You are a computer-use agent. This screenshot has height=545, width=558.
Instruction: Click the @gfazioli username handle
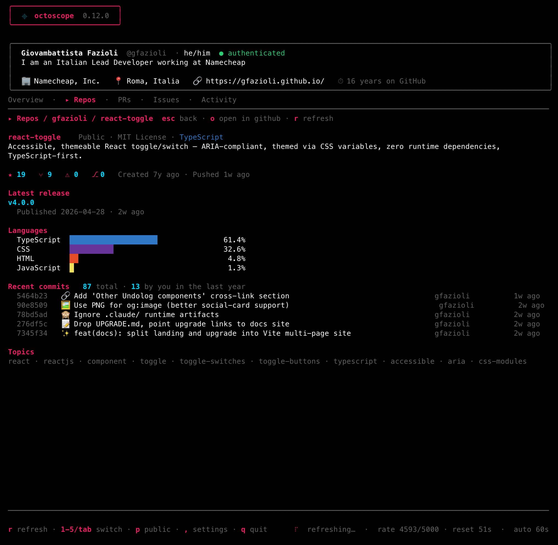(147, 53)
